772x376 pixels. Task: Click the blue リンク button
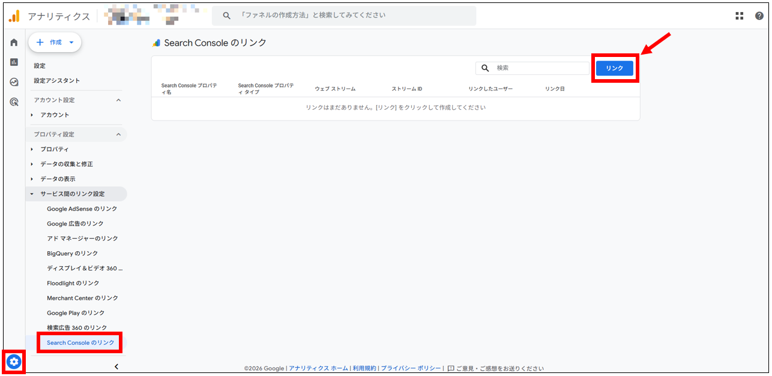tap(614, 68)
